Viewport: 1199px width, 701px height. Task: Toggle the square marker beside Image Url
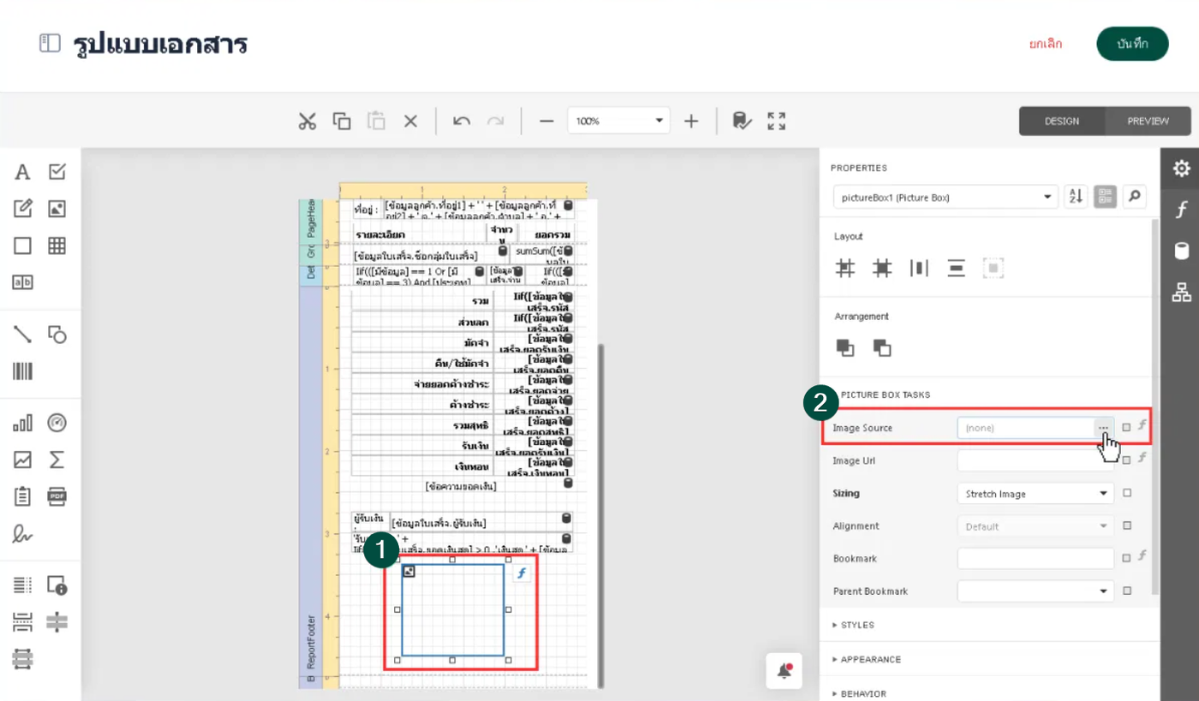click(x=1127, y=460)
